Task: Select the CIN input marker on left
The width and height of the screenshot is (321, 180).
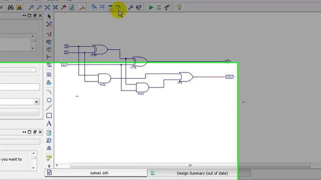Action: click(x=64, y=64)
